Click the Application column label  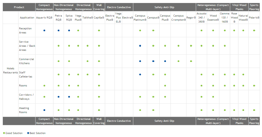point(27,18)
